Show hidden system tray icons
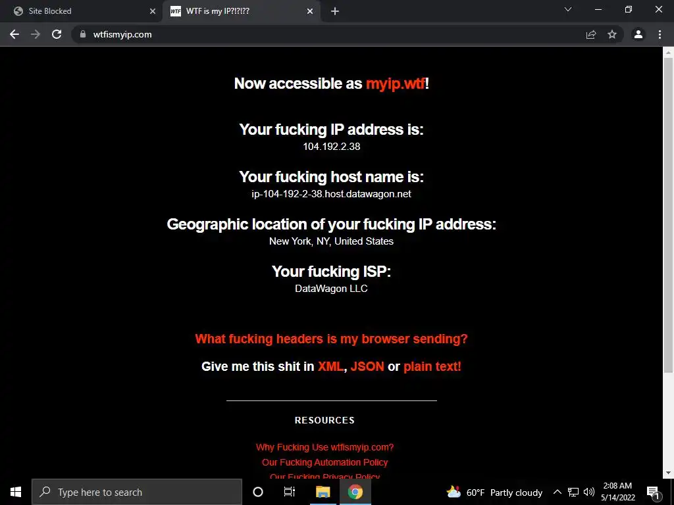The image size is (674, 505). click(x=557, y=492)
